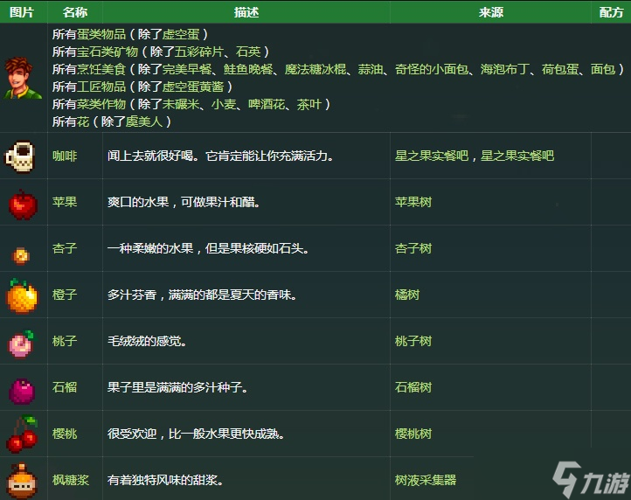Open the 小麦 link
Viewport: 631px width, 500px height.
coord(224,104)
